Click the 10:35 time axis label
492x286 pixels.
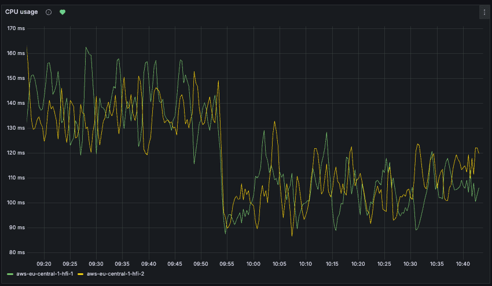[x=437, y=264]
